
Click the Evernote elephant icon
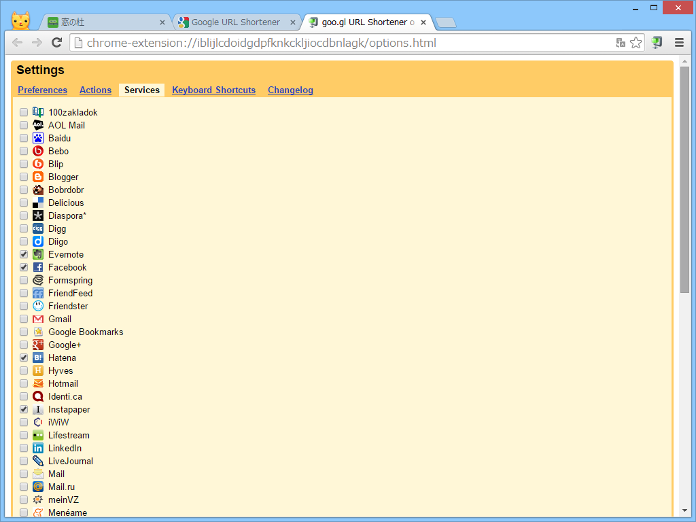[x=38, y=254]
